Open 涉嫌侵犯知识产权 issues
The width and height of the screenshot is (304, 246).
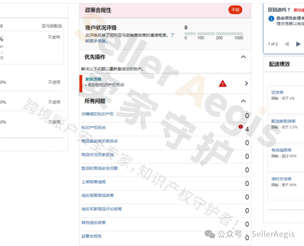(x=97, y=114)
